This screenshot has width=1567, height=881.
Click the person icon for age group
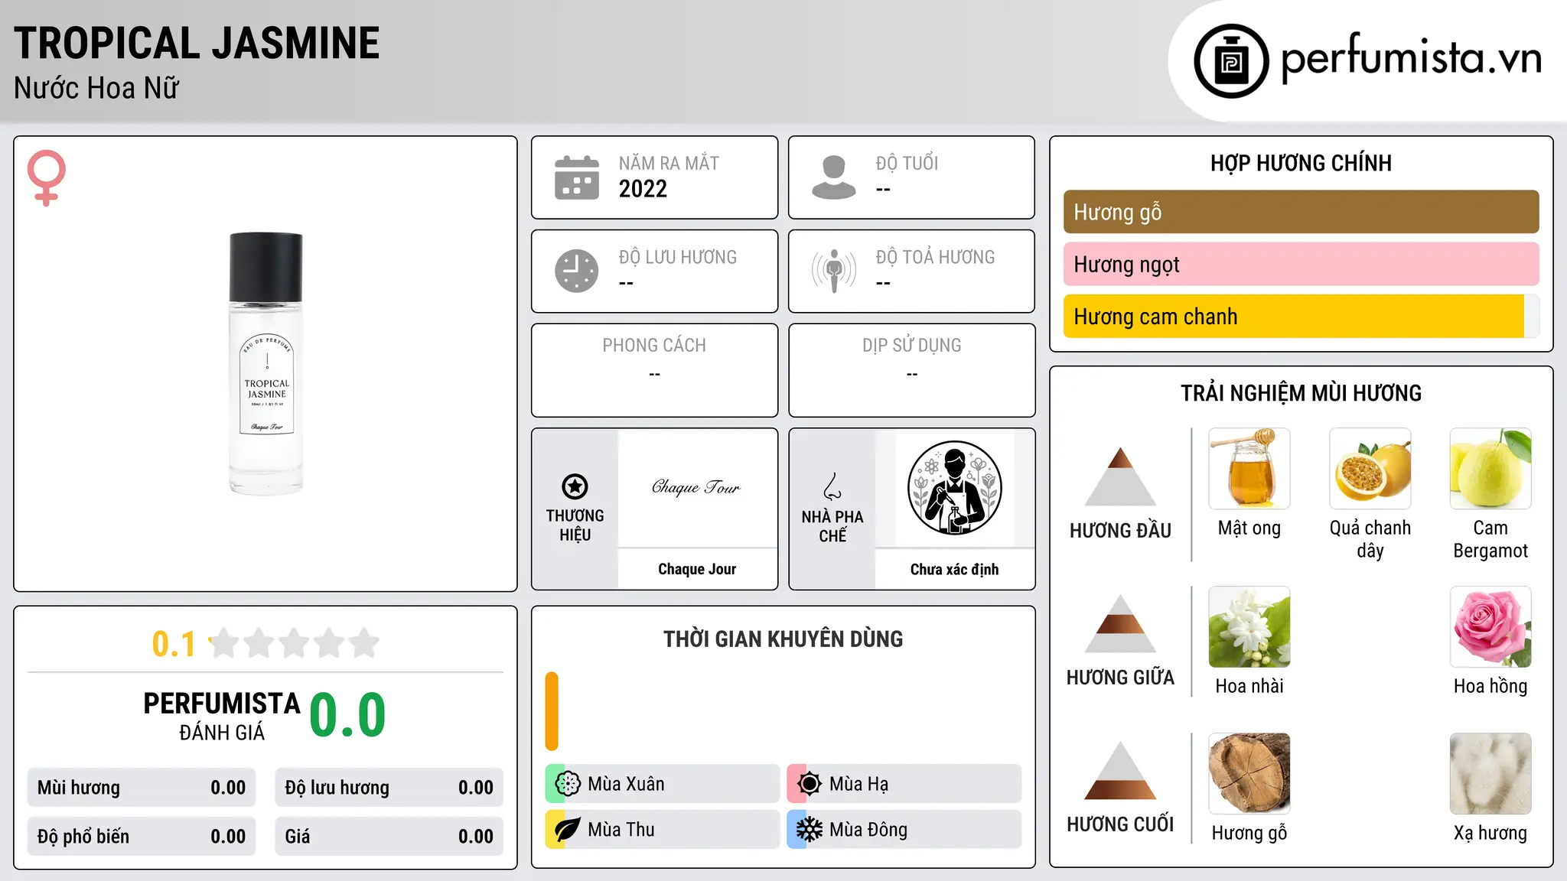point(834,177)
